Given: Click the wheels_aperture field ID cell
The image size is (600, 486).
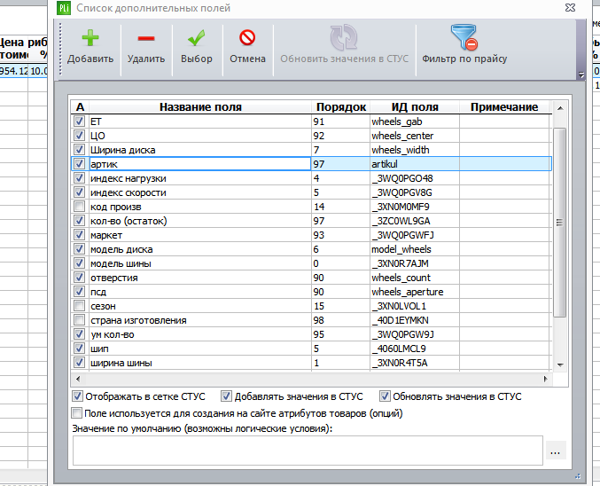Looking at the screenshot, I should pyautogui.click(x=415, y=292).
